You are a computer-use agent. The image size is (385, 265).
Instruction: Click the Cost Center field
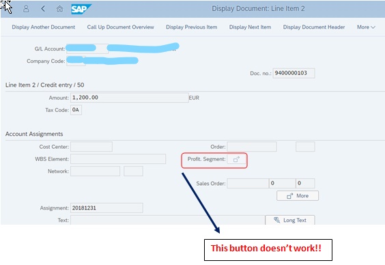point(91,147)
